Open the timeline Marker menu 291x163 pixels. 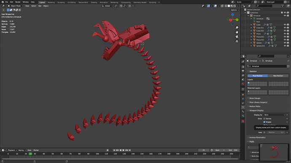click(36, 150)
